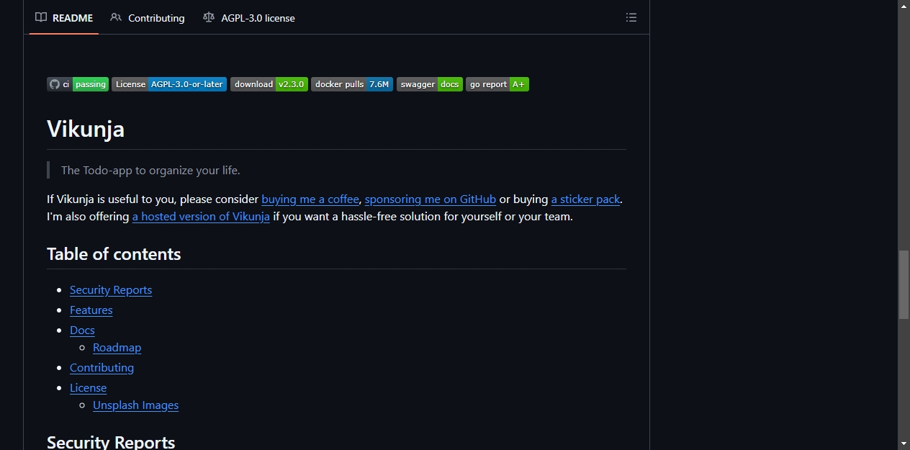This screenshot has height=450, width=910.
Task: Open the AGPL-3.0 license tab
Action: click(249, 18)
